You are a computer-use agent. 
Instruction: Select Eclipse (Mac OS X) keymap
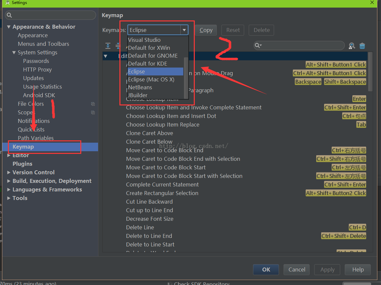[x=156, y=79]
